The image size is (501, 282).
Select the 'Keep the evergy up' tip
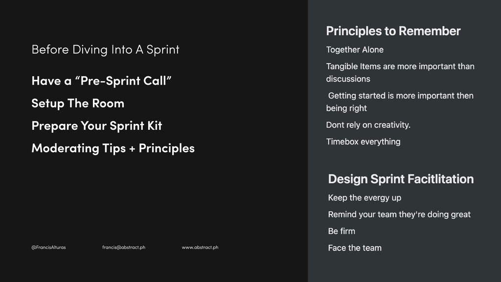pyautogui.click(x=364, y=198)
